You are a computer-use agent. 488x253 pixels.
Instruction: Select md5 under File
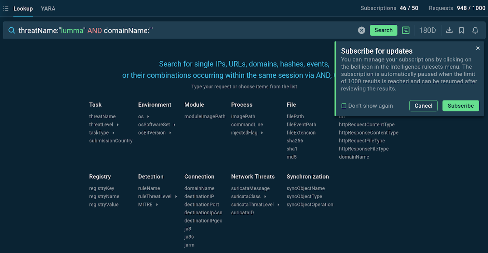[x=291, y=157]
